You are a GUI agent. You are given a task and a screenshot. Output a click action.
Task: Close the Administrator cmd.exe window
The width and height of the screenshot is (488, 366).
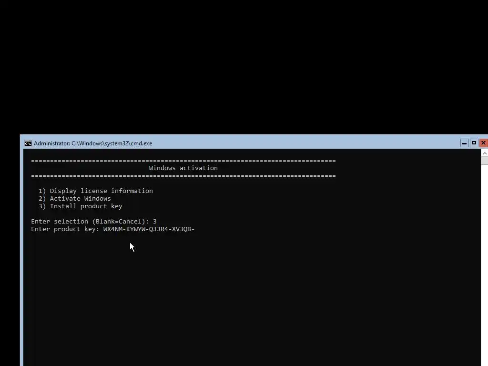coord(484,143)
